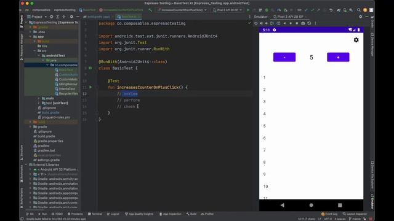394x221 pixels.
Task: Click the emulator power button
Action: [x=256, y=23]
